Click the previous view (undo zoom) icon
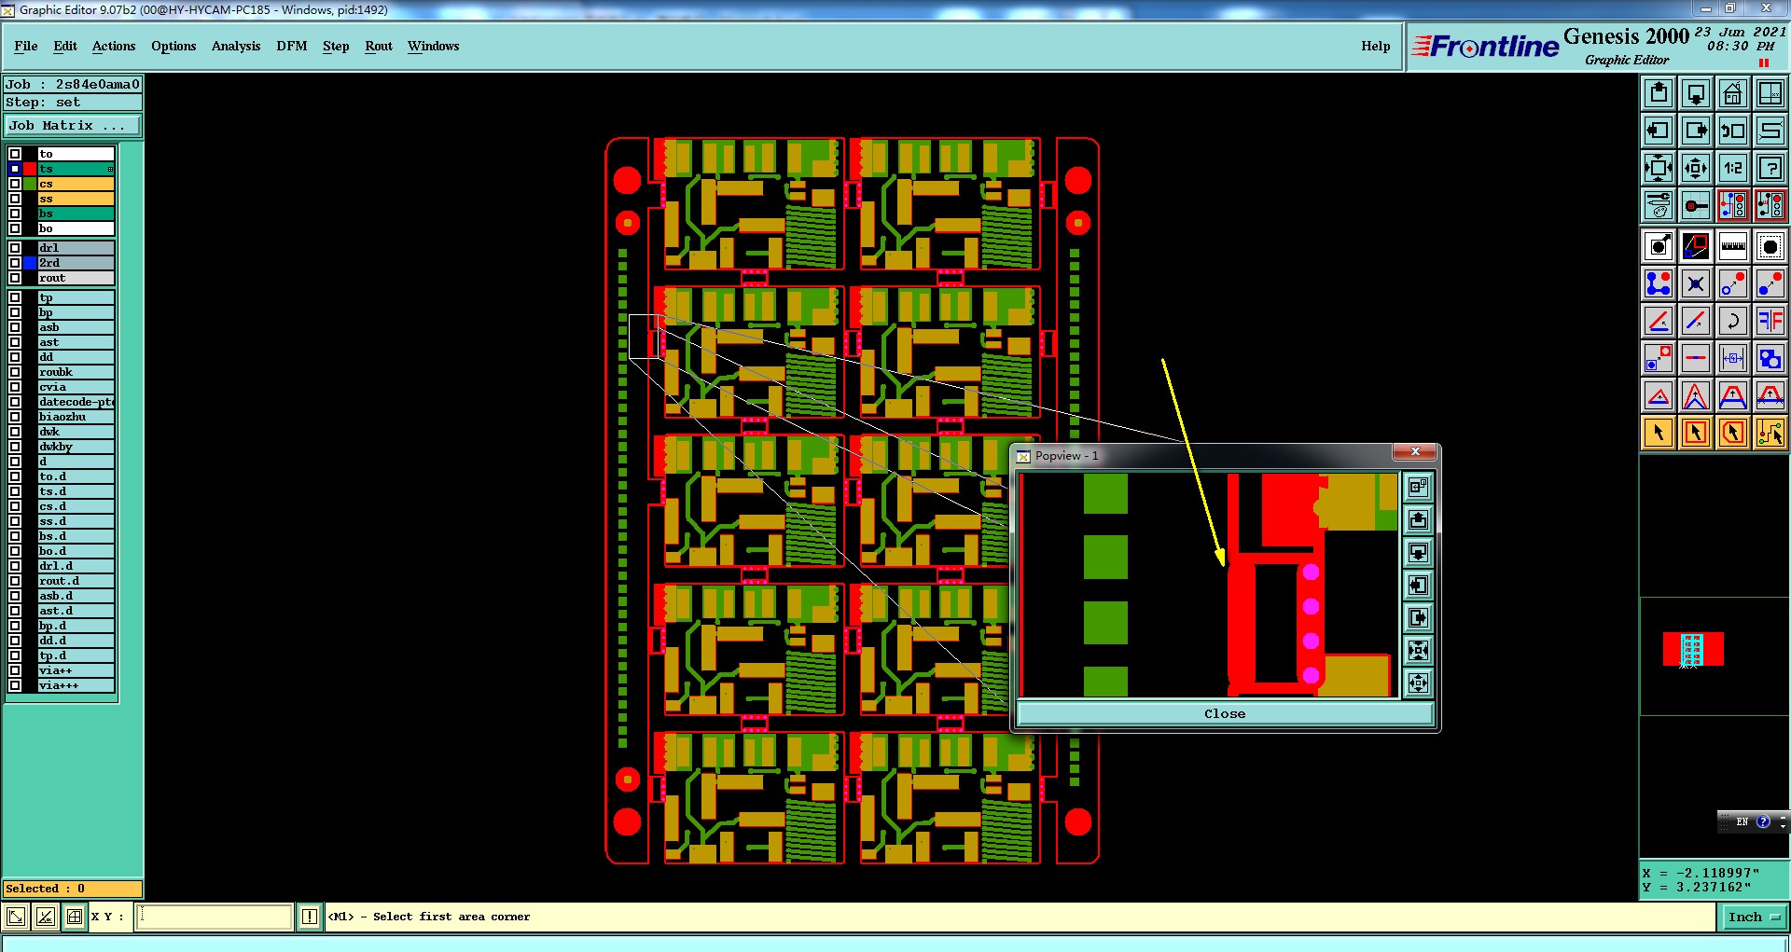Screen dimensions: 1791x952 [1733, 131]
